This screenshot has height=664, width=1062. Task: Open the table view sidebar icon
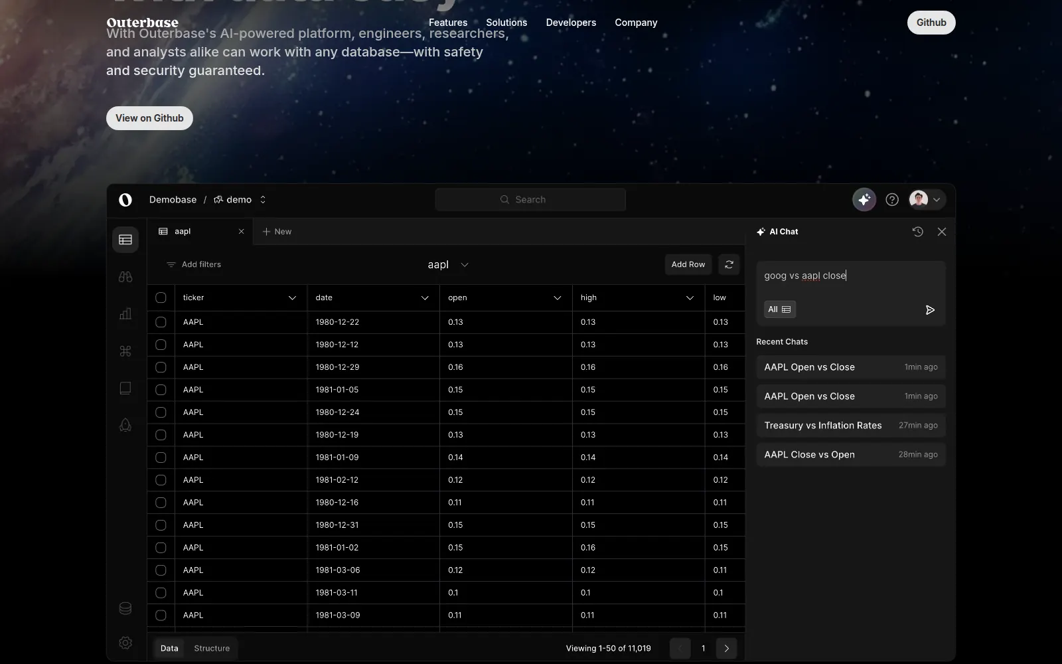pyautogui.click(x=125, y=240)
